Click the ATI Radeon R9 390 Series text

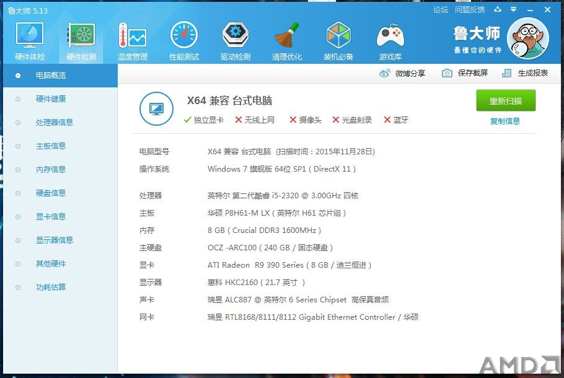(289, 265)
